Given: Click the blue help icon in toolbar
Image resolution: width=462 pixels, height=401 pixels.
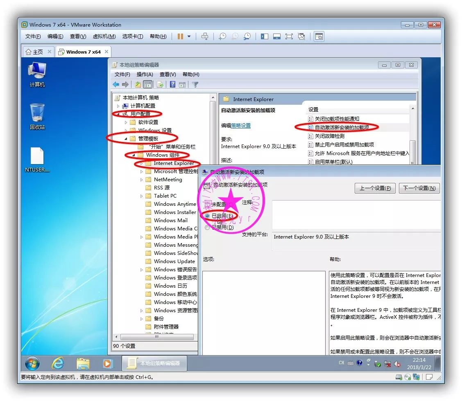Looking at the screenshot, I should (172, 85).
